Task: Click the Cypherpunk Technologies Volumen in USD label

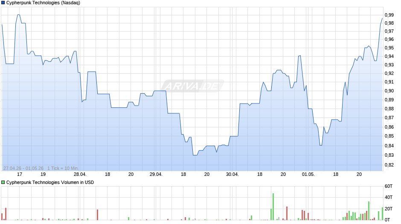Action: click(50, 182)
